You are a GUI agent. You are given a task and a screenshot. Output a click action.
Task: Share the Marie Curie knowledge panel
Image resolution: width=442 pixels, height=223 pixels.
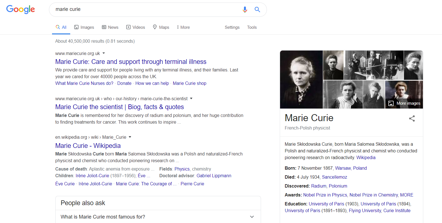(412, 118)
